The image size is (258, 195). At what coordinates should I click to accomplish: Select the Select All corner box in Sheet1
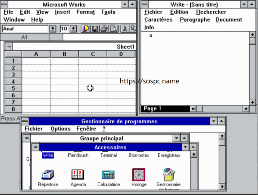click(x=13, y=54)
